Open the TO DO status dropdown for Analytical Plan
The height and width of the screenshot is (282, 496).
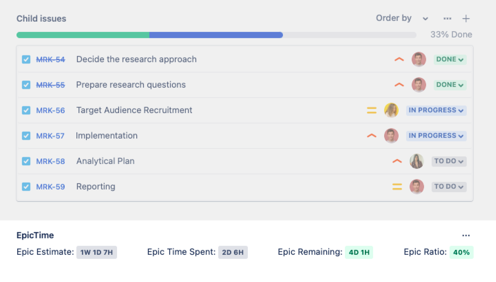pos(449,161)
